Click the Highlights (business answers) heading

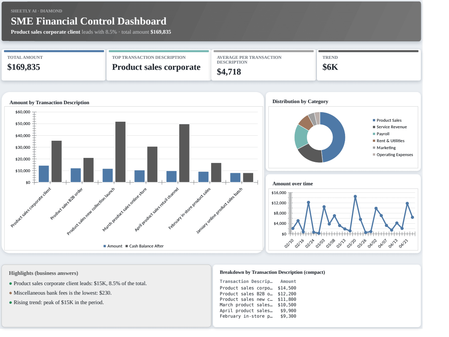(44, 273)
